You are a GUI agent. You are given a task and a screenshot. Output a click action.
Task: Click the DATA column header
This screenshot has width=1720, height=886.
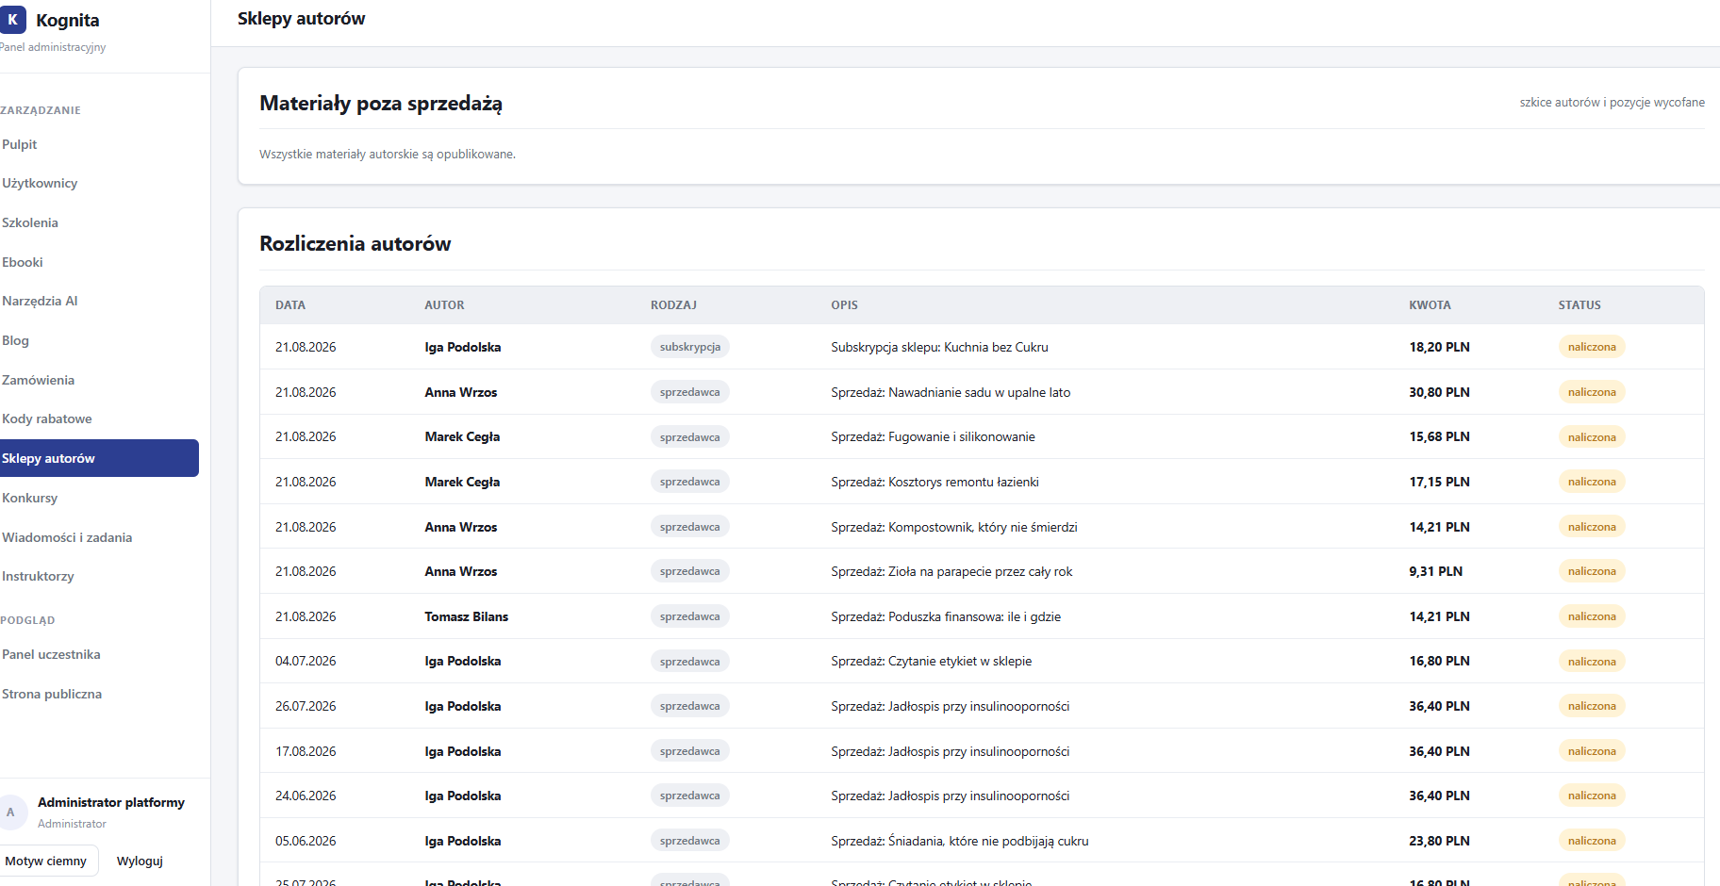pyautogui.click(x=290, y=305)
